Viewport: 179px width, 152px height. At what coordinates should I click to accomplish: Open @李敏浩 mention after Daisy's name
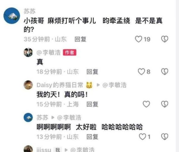click(115, 85)
